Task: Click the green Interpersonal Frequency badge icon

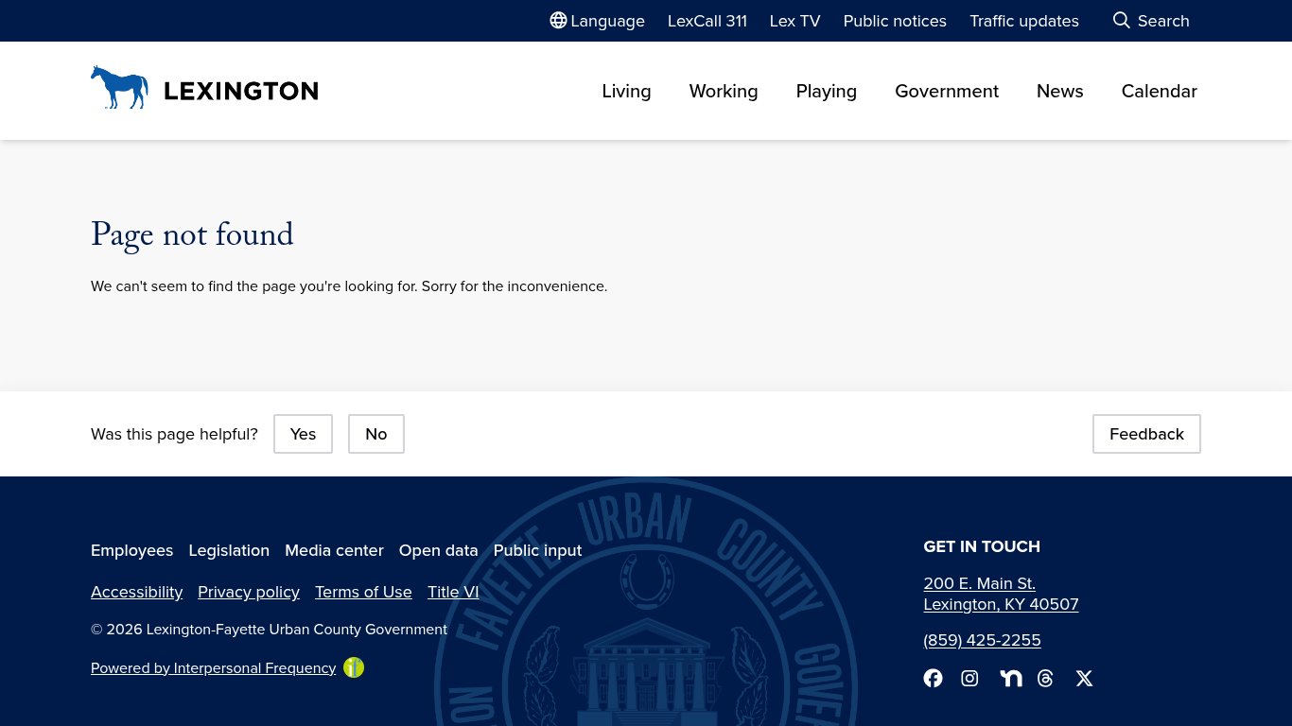Action: click(354, 667)
